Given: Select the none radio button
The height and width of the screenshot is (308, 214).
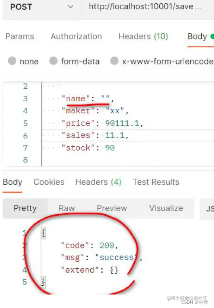Looking at the screenshot, I should tap(12, 61).
